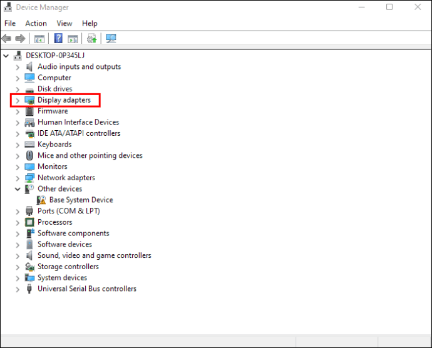
Task: Expand the Display adapters chevron
Action: (x=18, y=100)
